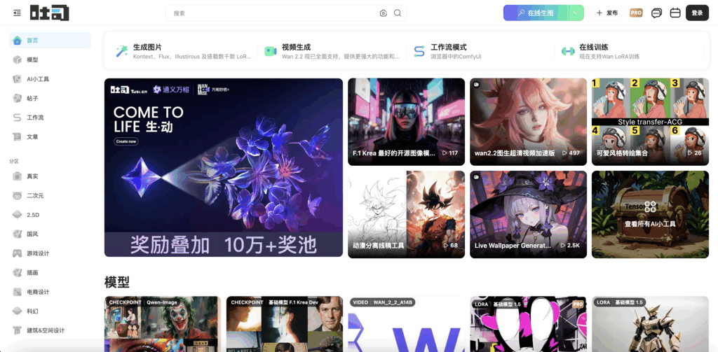718x352 pixels.
Task: Click the 工作流 sidebar icon
Action: (18, 118)
